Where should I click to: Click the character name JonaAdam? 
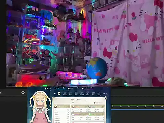point(76,100)
